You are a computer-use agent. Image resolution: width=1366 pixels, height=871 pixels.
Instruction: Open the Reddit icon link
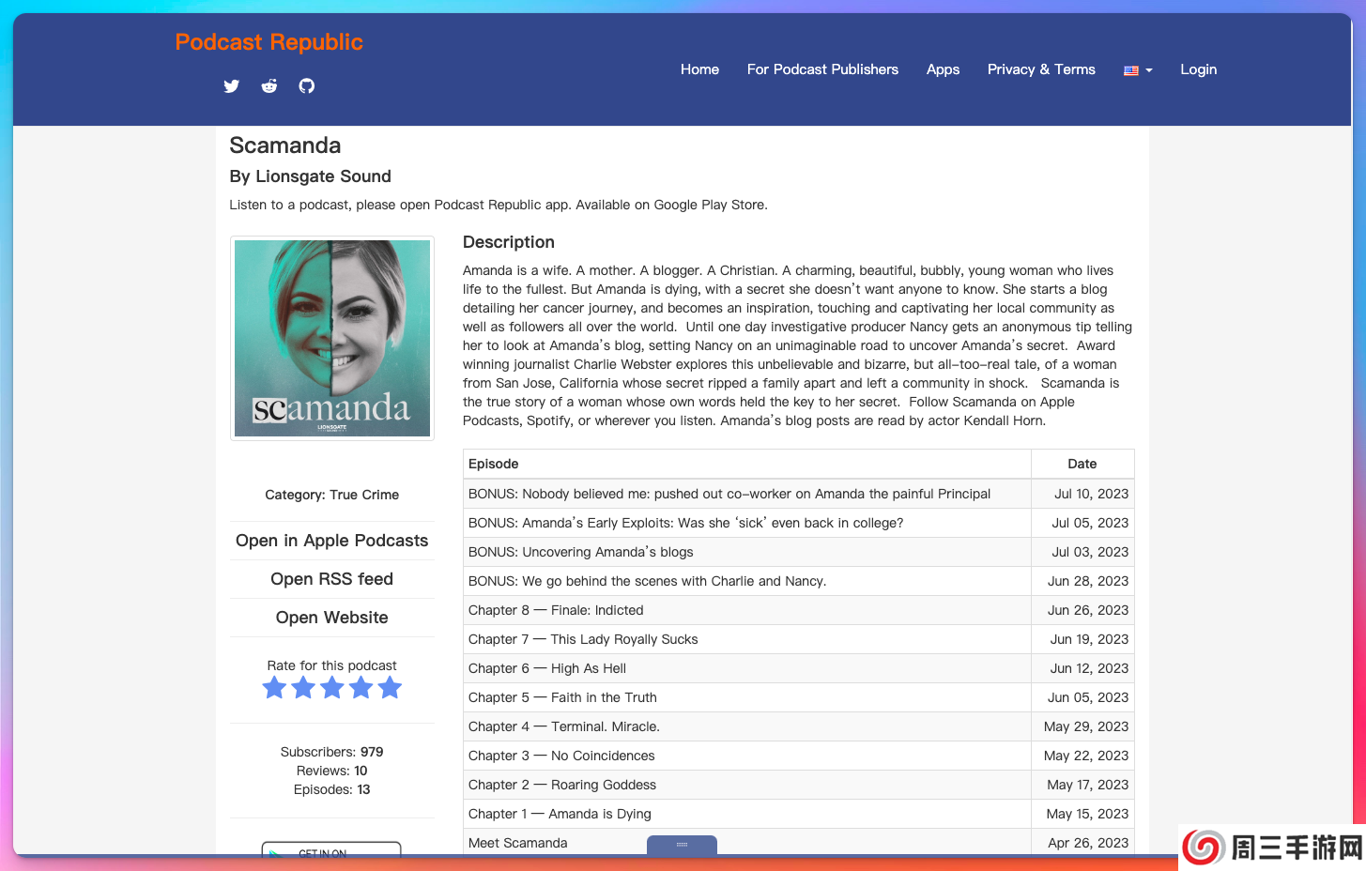point(269,86)
